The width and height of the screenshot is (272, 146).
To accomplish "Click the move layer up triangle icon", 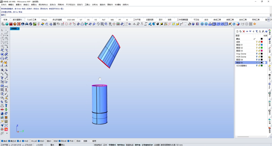I will pos(247,31).
